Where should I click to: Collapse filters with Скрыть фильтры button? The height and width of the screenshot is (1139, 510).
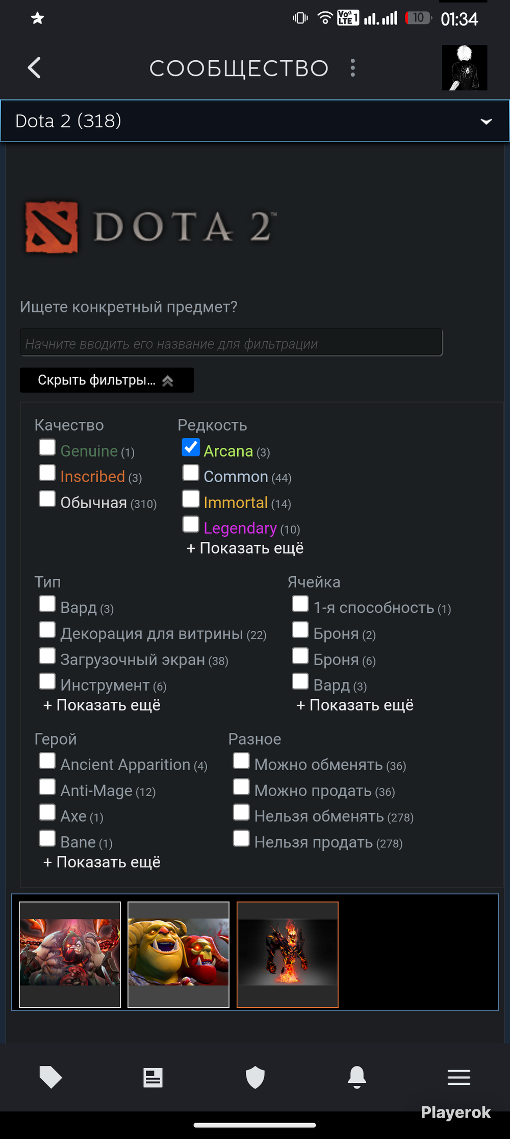[107, 380]
